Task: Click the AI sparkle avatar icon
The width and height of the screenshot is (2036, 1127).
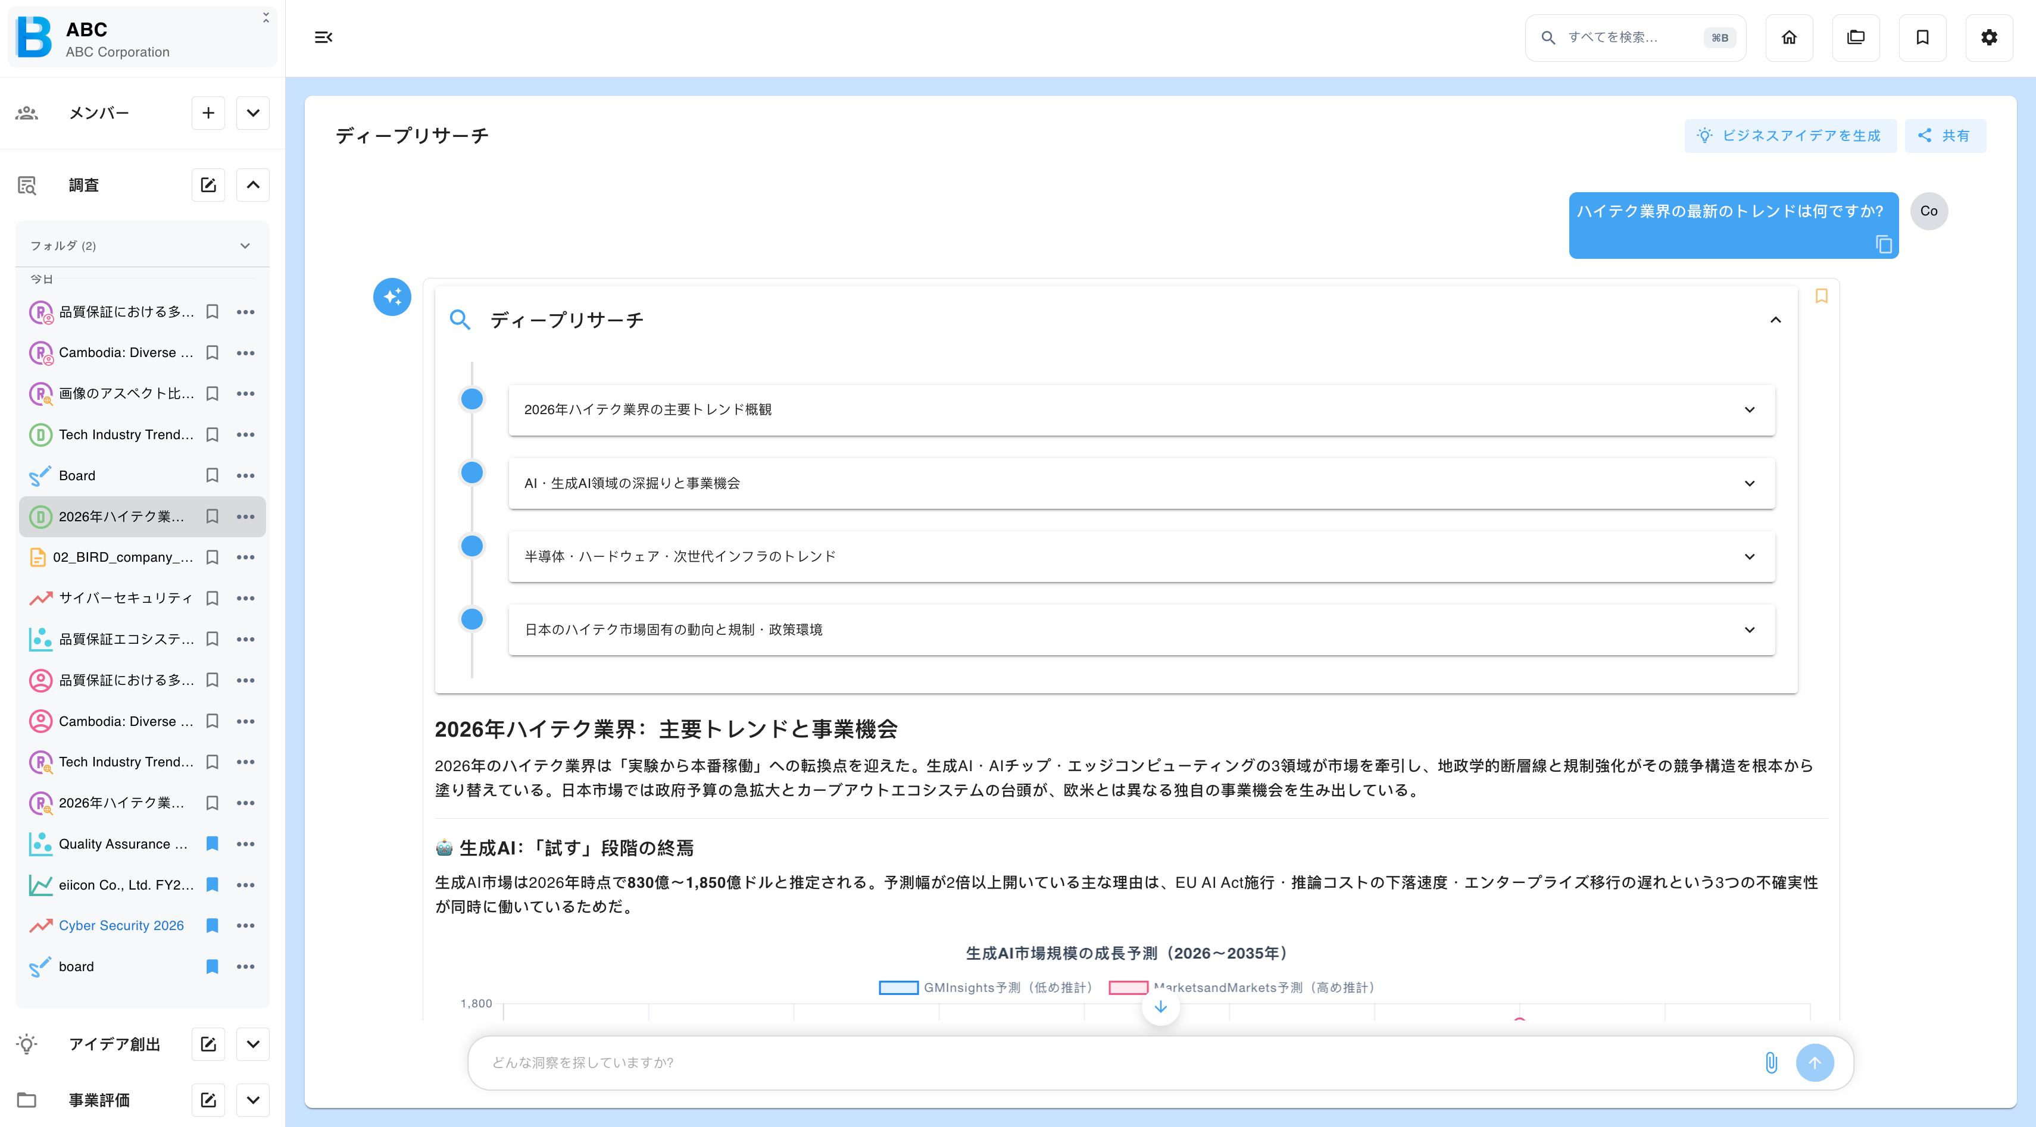Action: click(x=392, y=297)
